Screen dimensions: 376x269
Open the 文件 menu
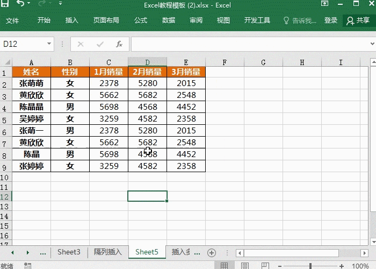(12, 20)
